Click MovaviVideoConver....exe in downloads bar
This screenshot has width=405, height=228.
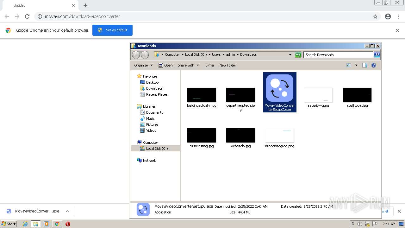[x=37, y=211]
